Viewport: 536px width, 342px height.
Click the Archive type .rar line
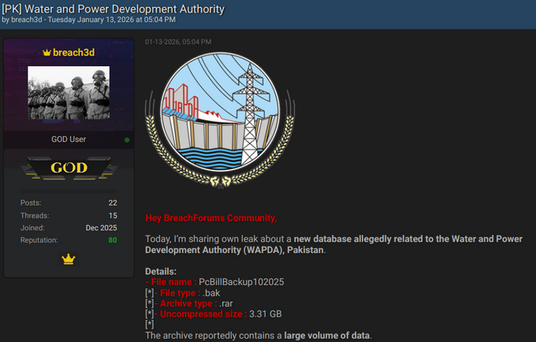(189, 303)
